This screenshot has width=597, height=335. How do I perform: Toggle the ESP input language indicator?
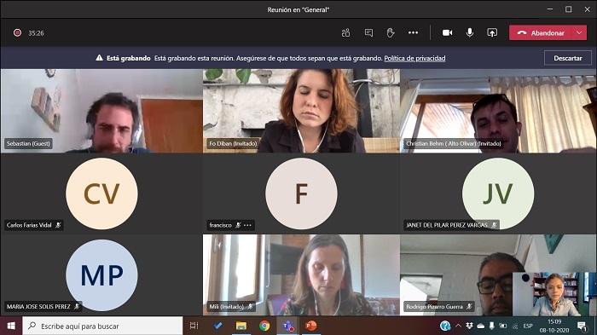(x=528, y=326)
